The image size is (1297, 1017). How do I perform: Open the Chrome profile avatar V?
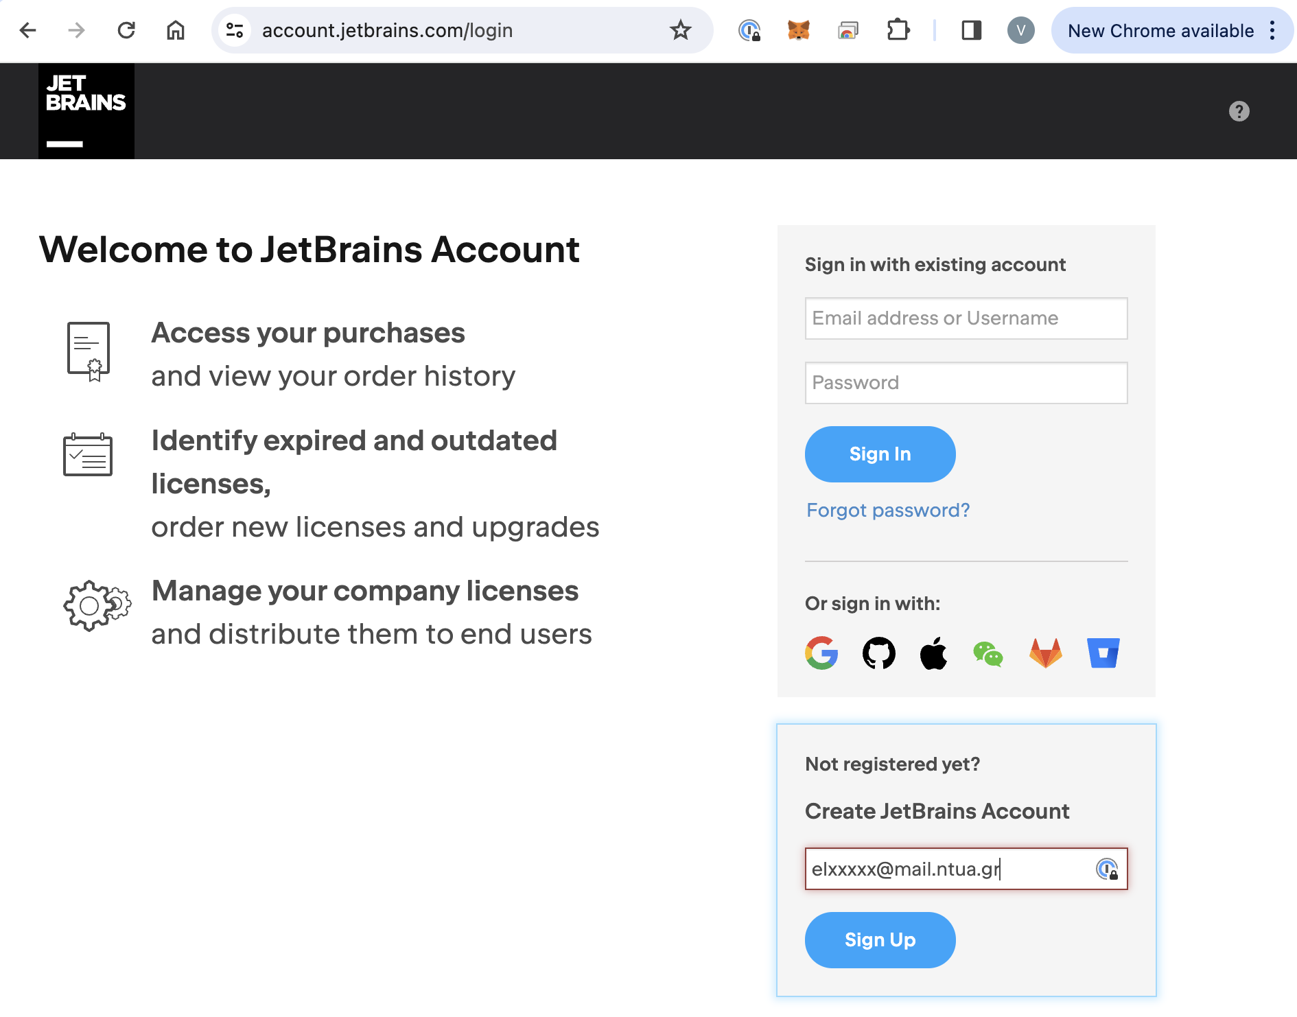[1021, 30]
